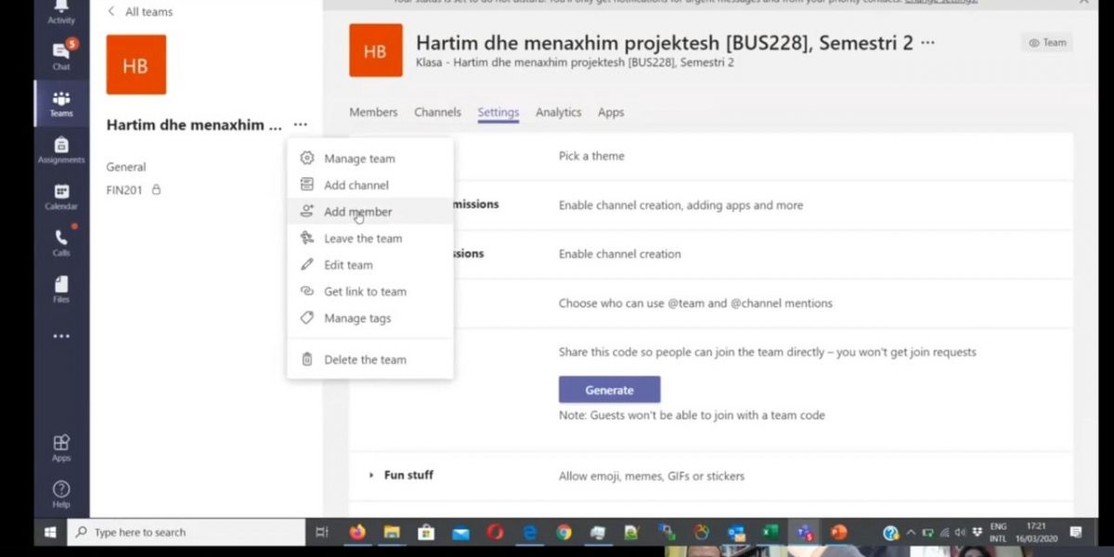Choose Manage team from the context menu
The height and width of the screenshot is (557, 1114).
pos(369,159)
